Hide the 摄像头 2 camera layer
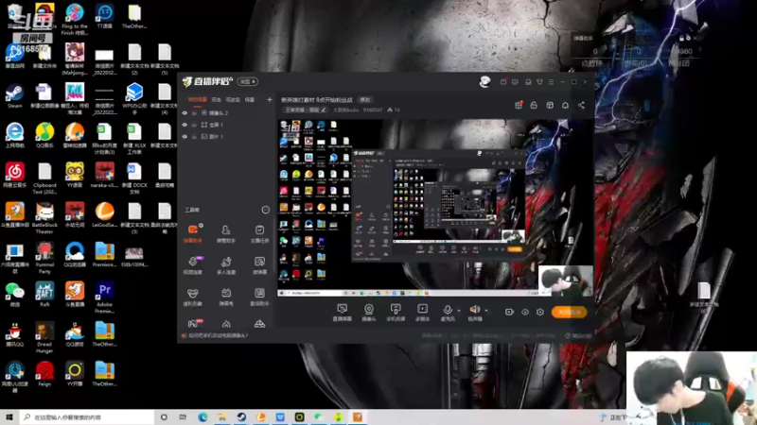The height and width of the screenshot is (425, 757). point(185,112)
